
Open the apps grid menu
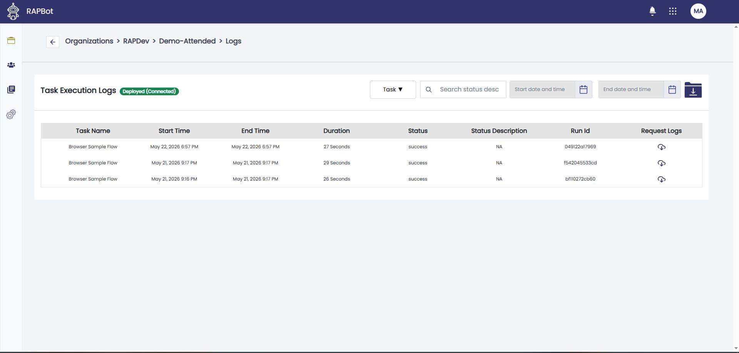[x=673, y=11]
